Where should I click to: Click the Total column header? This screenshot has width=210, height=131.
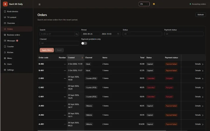[x=142, y=58]
